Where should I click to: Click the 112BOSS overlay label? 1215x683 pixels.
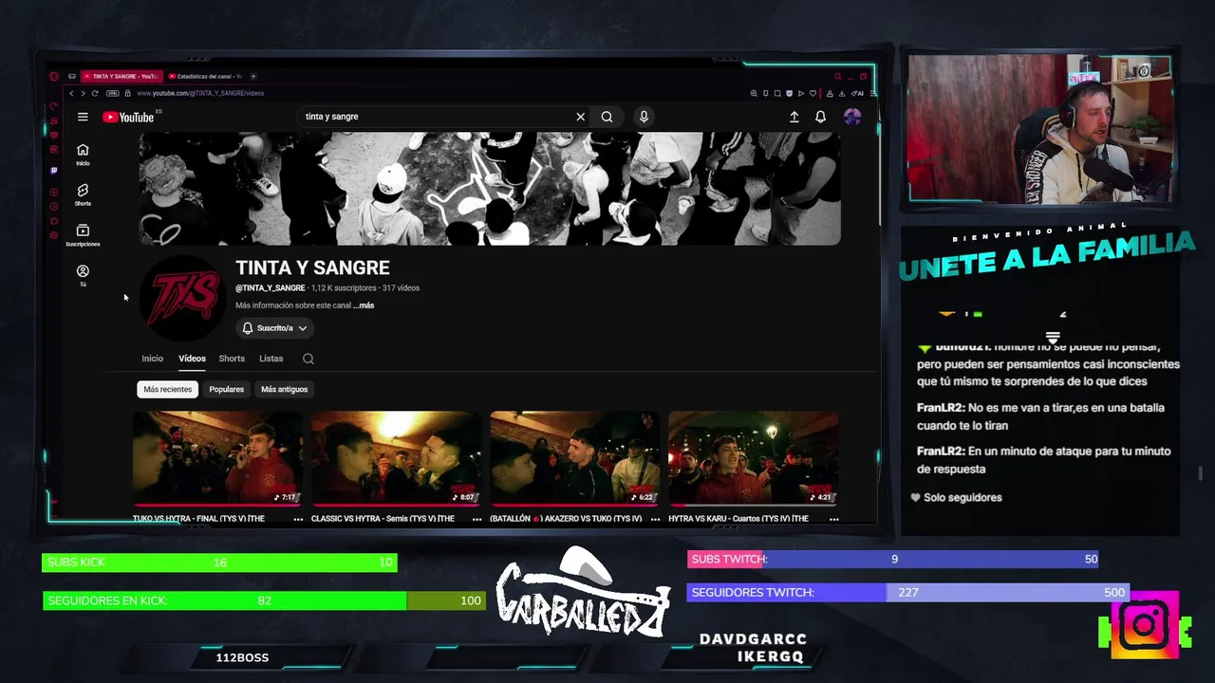point(242,657)
